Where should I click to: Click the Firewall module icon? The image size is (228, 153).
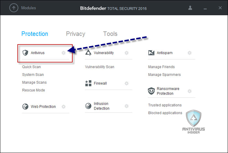click(88, 83)
